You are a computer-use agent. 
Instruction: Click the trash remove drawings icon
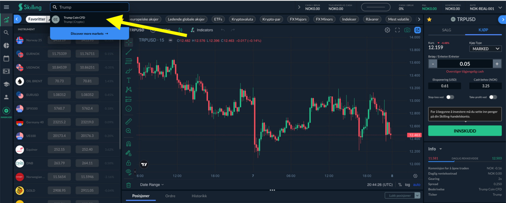[129, 185]
